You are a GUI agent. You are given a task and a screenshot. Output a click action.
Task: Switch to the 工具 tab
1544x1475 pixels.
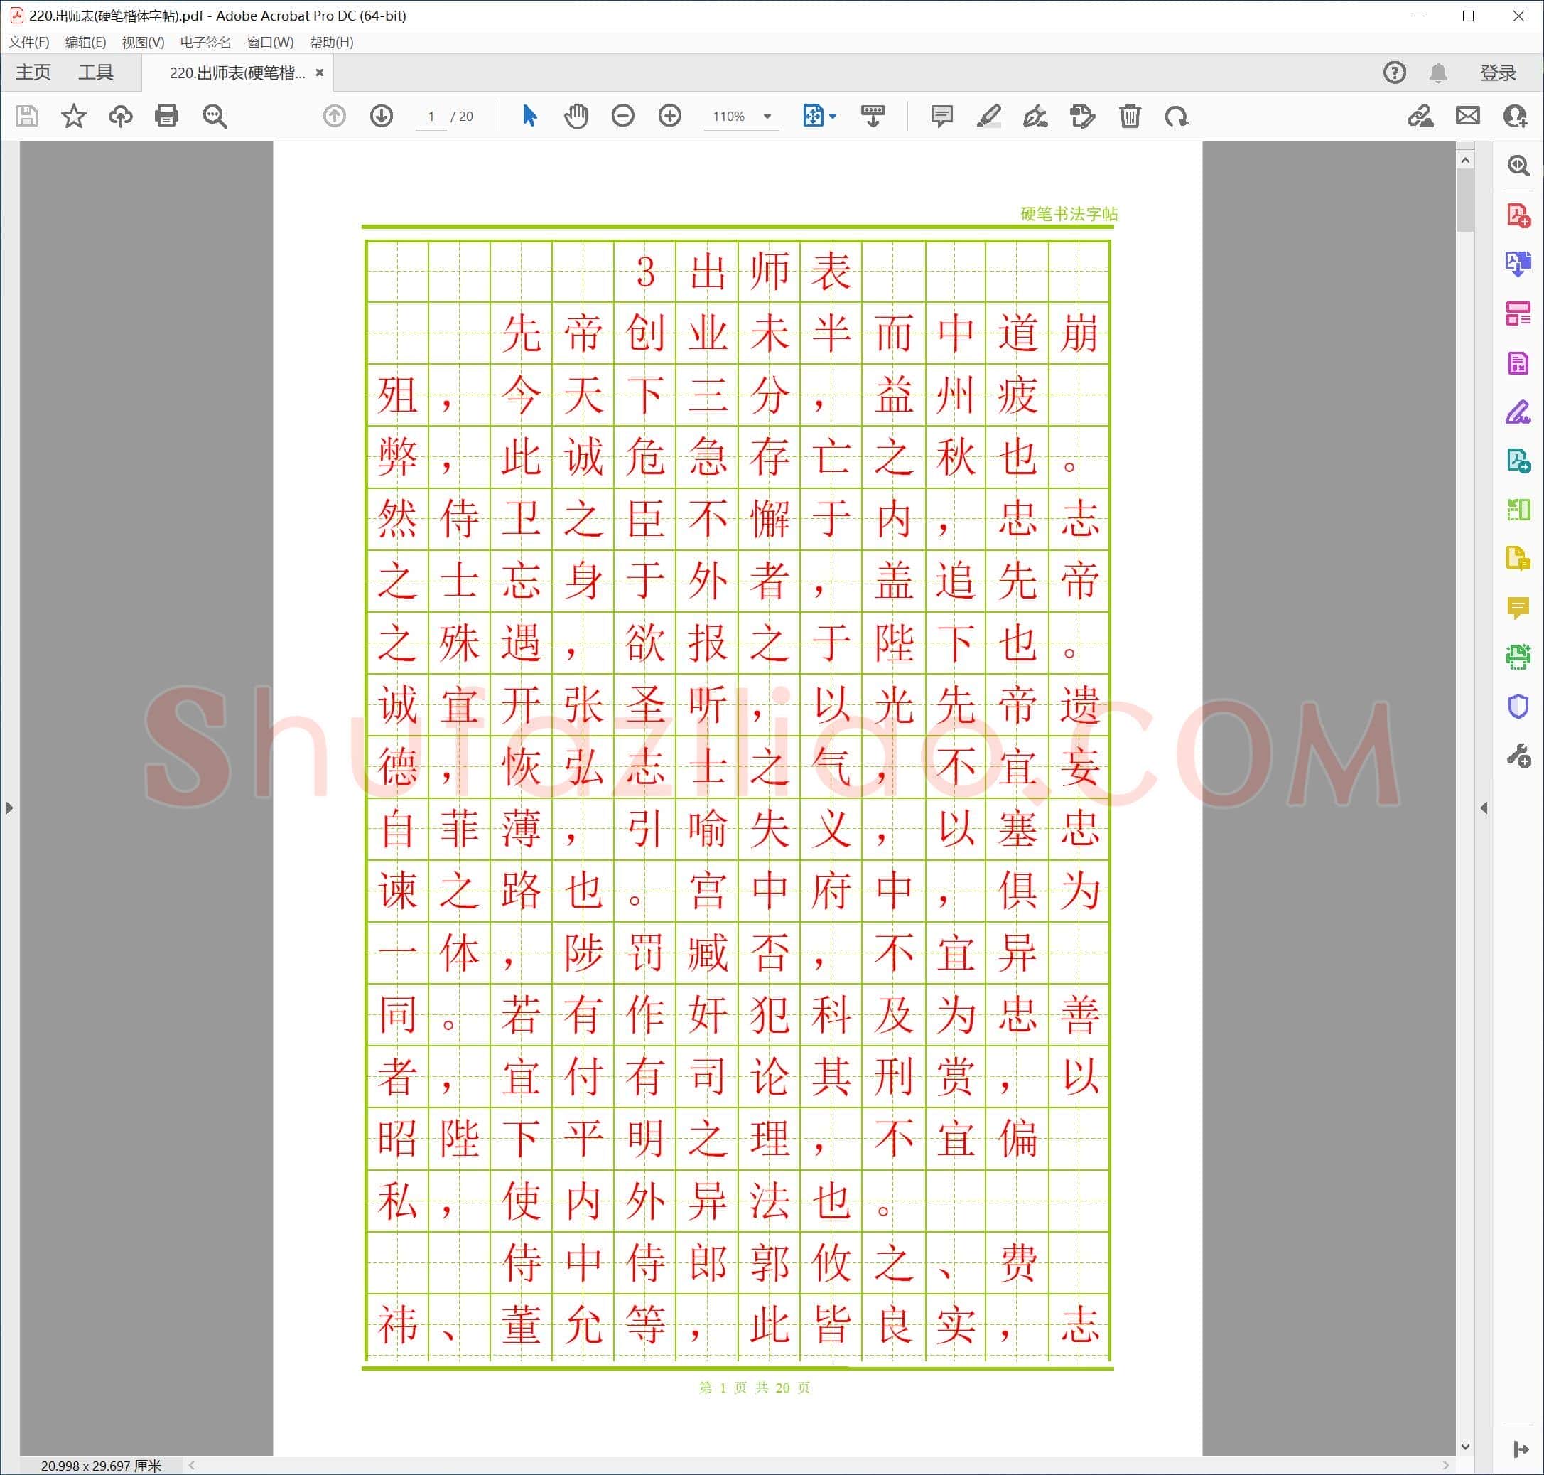click(x=96, y=73)
